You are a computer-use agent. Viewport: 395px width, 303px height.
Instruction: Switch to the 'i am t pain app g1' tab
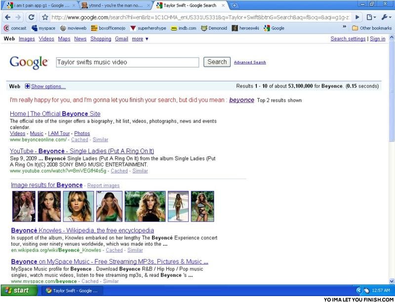tap(39, 5)
